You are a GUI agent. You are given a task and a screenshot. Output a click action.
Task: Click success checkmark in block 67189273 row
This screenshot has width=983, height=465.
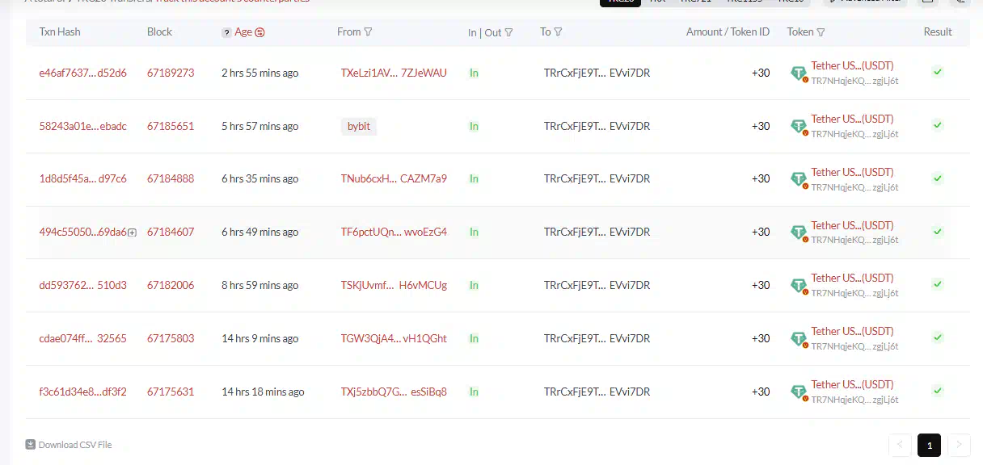[x=938, y=72]
